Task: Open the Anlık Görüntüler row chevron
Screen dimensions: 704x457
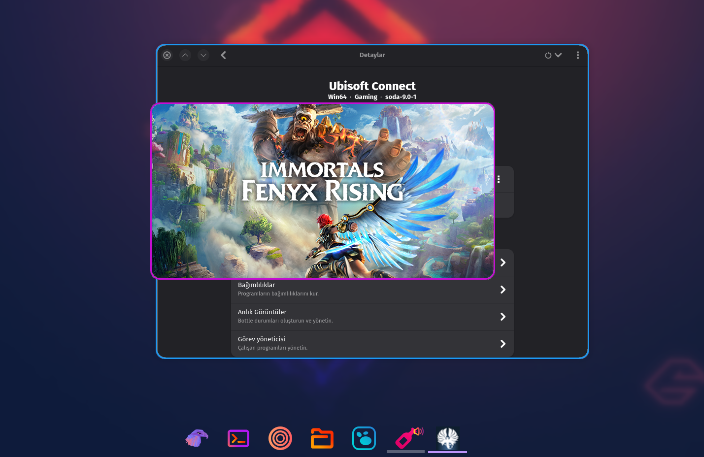Action: click(503, 317)
